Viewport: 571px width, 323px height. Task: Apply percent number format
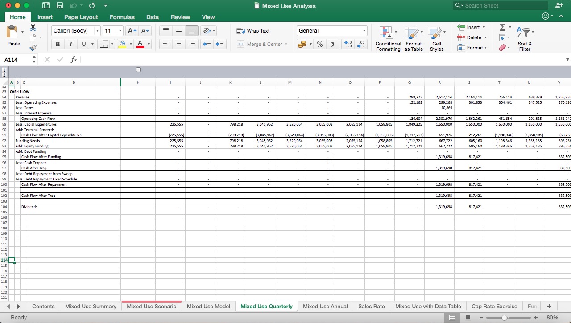(319, 45)
